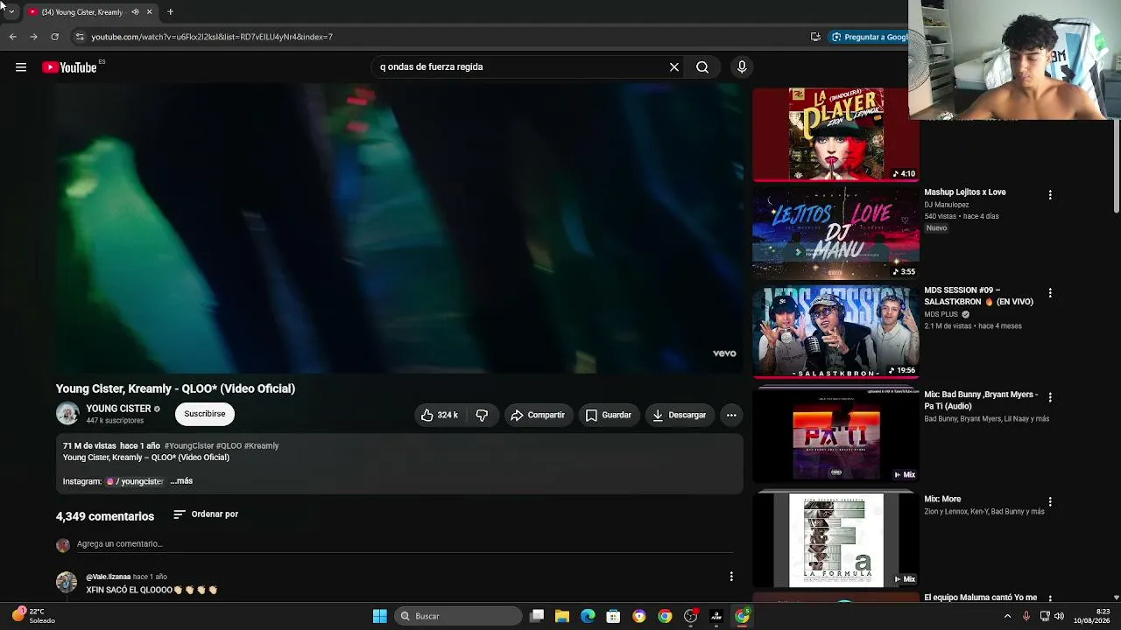Screen dimensions: 1121x630
Task: Like the video with 324 k likes
Action: tap(440, 416)
